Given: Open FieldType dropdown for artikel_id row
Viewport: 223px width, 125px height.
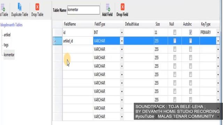Looking at the screenshot, I should pyautogui.click(x=122, y=41).
